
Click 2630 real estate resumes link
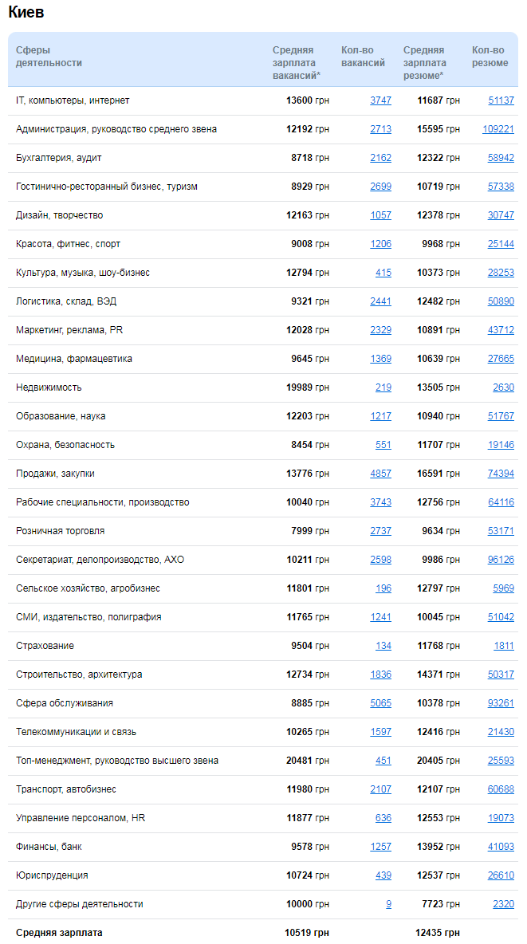pos(503,387)
